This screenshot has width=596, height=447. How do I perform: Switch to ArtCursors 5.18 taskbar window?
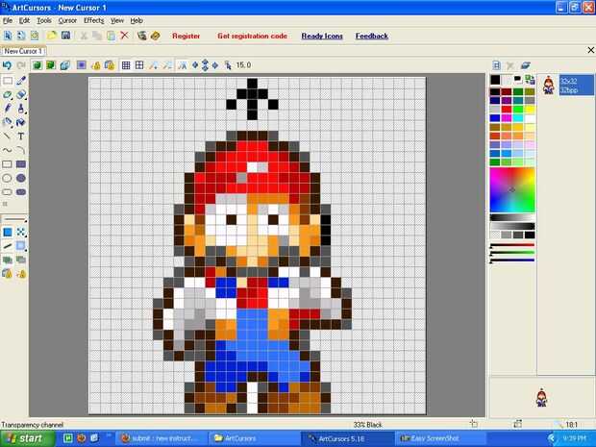point(348,438)
